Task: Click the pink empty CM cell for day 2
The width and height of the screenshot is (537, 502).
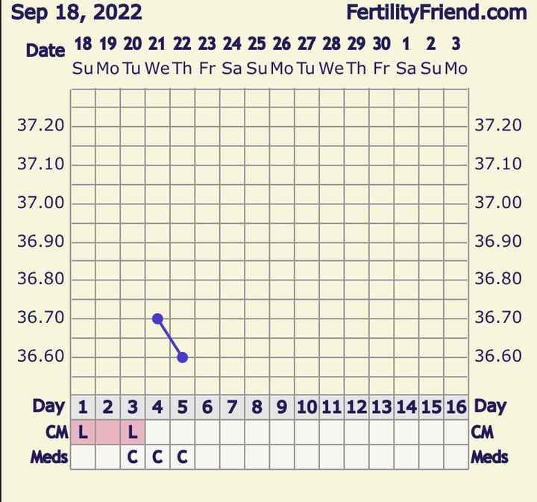Action: point(107,432)
